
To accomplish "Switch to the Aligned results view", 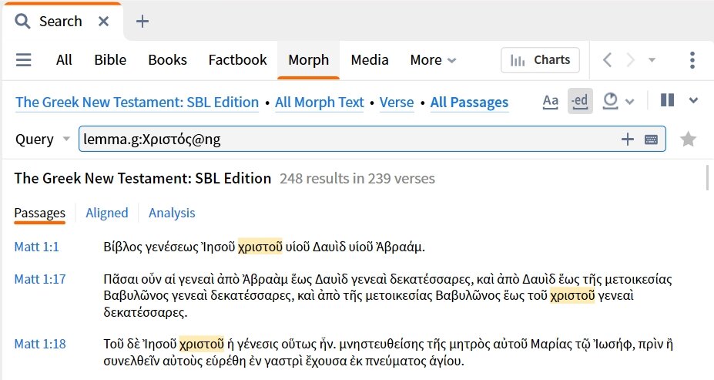I will [107, 213].
